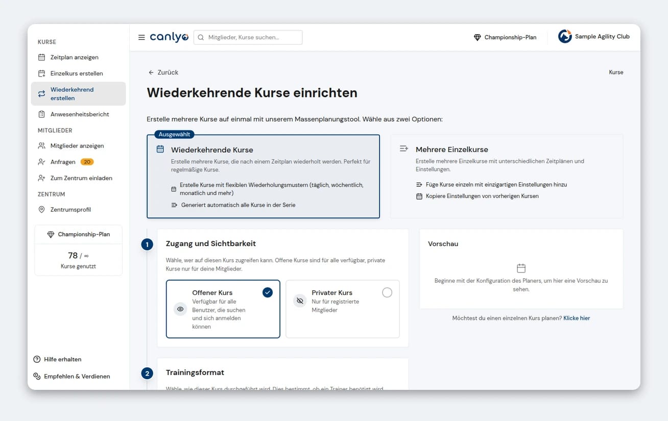
Task: Click the Trainingsformat heading
Action: coord(195,373)
